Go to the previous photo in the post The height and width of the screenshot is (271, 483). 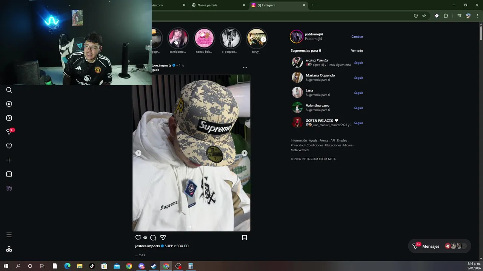pyautogui.click(x=138, y=153)
